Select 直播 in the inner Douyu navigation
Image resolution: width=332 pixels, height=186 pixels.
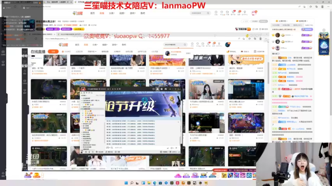pyautogui.click(x=86, y=45)
